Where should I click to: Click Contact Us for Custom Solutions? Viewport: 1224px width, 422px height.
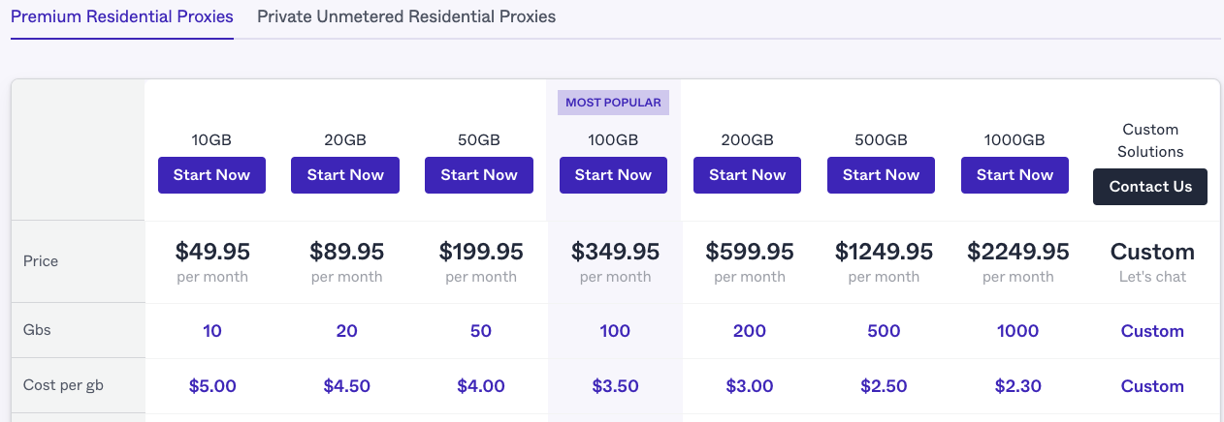coord(1150,187)
